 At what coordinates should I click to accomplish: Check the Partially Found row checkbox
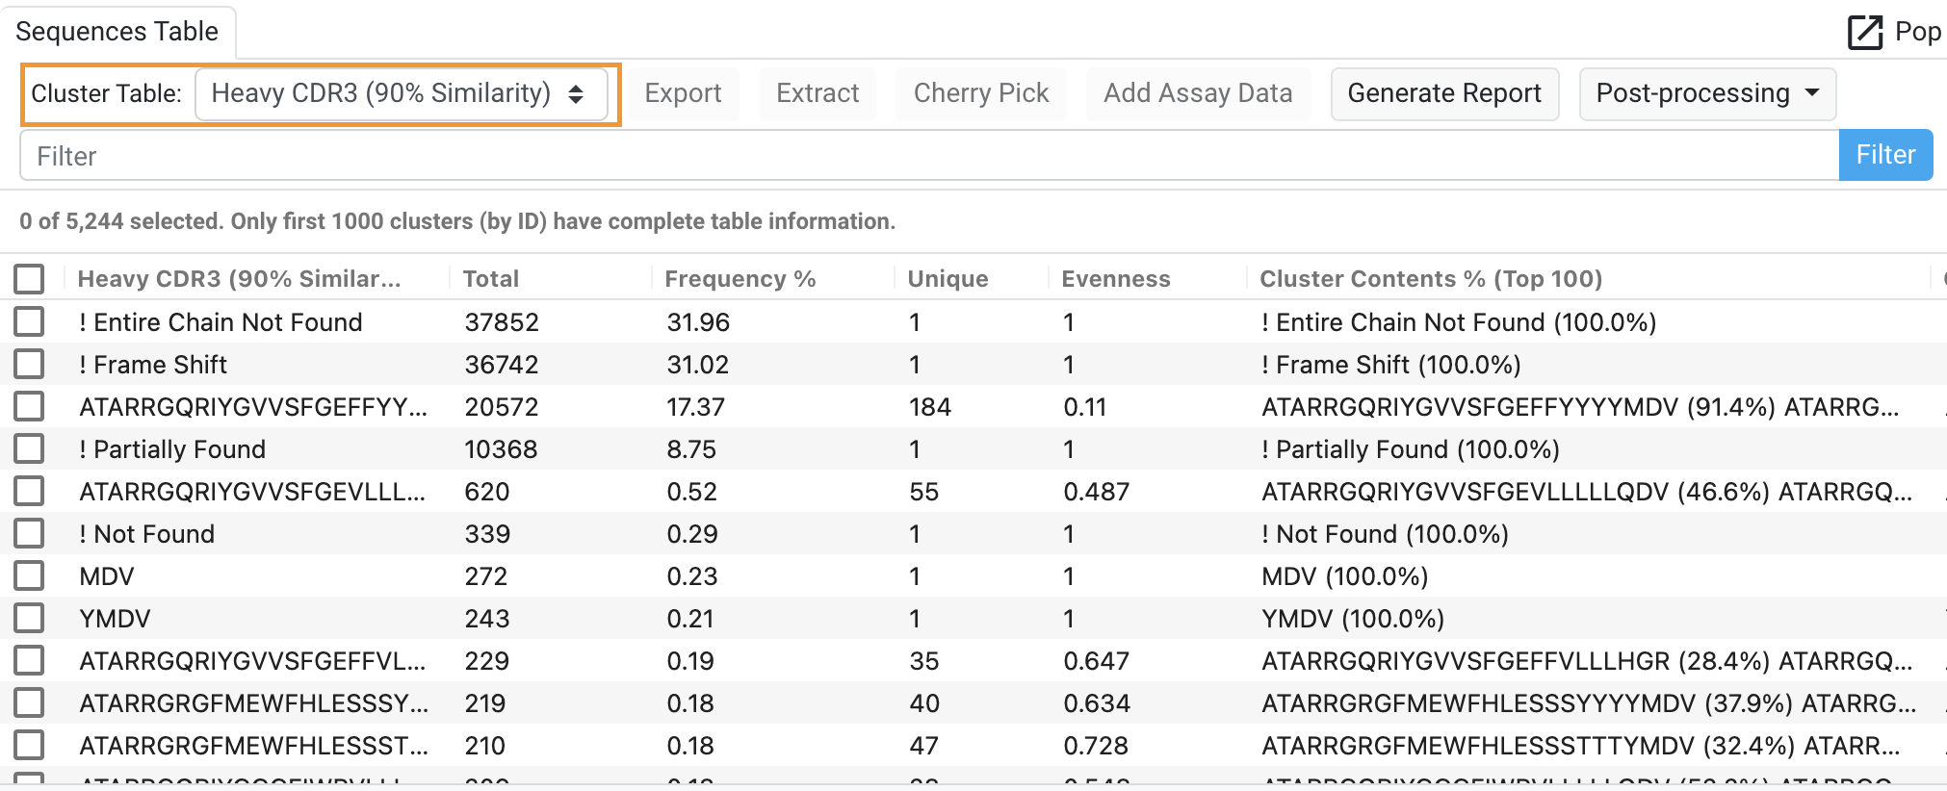(29, 448)
